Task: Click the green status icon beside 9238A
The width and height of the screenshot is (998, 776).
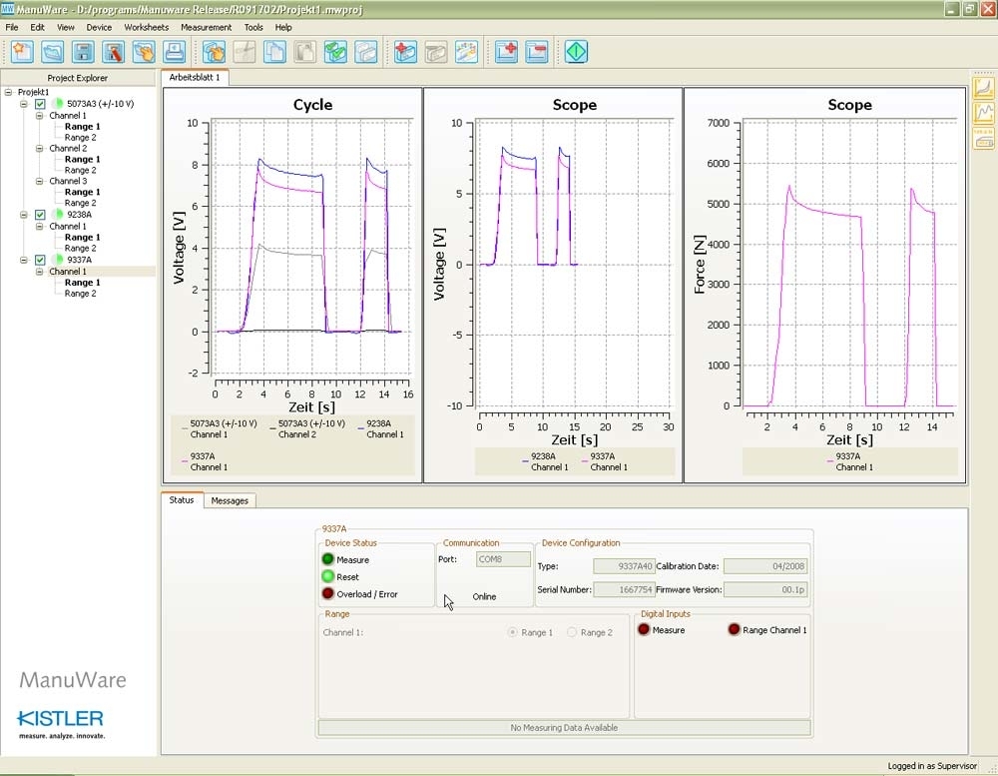Action: 58,214
